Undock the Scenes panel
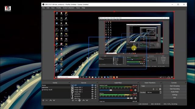 pyautogui.click(x=69, y=83)
